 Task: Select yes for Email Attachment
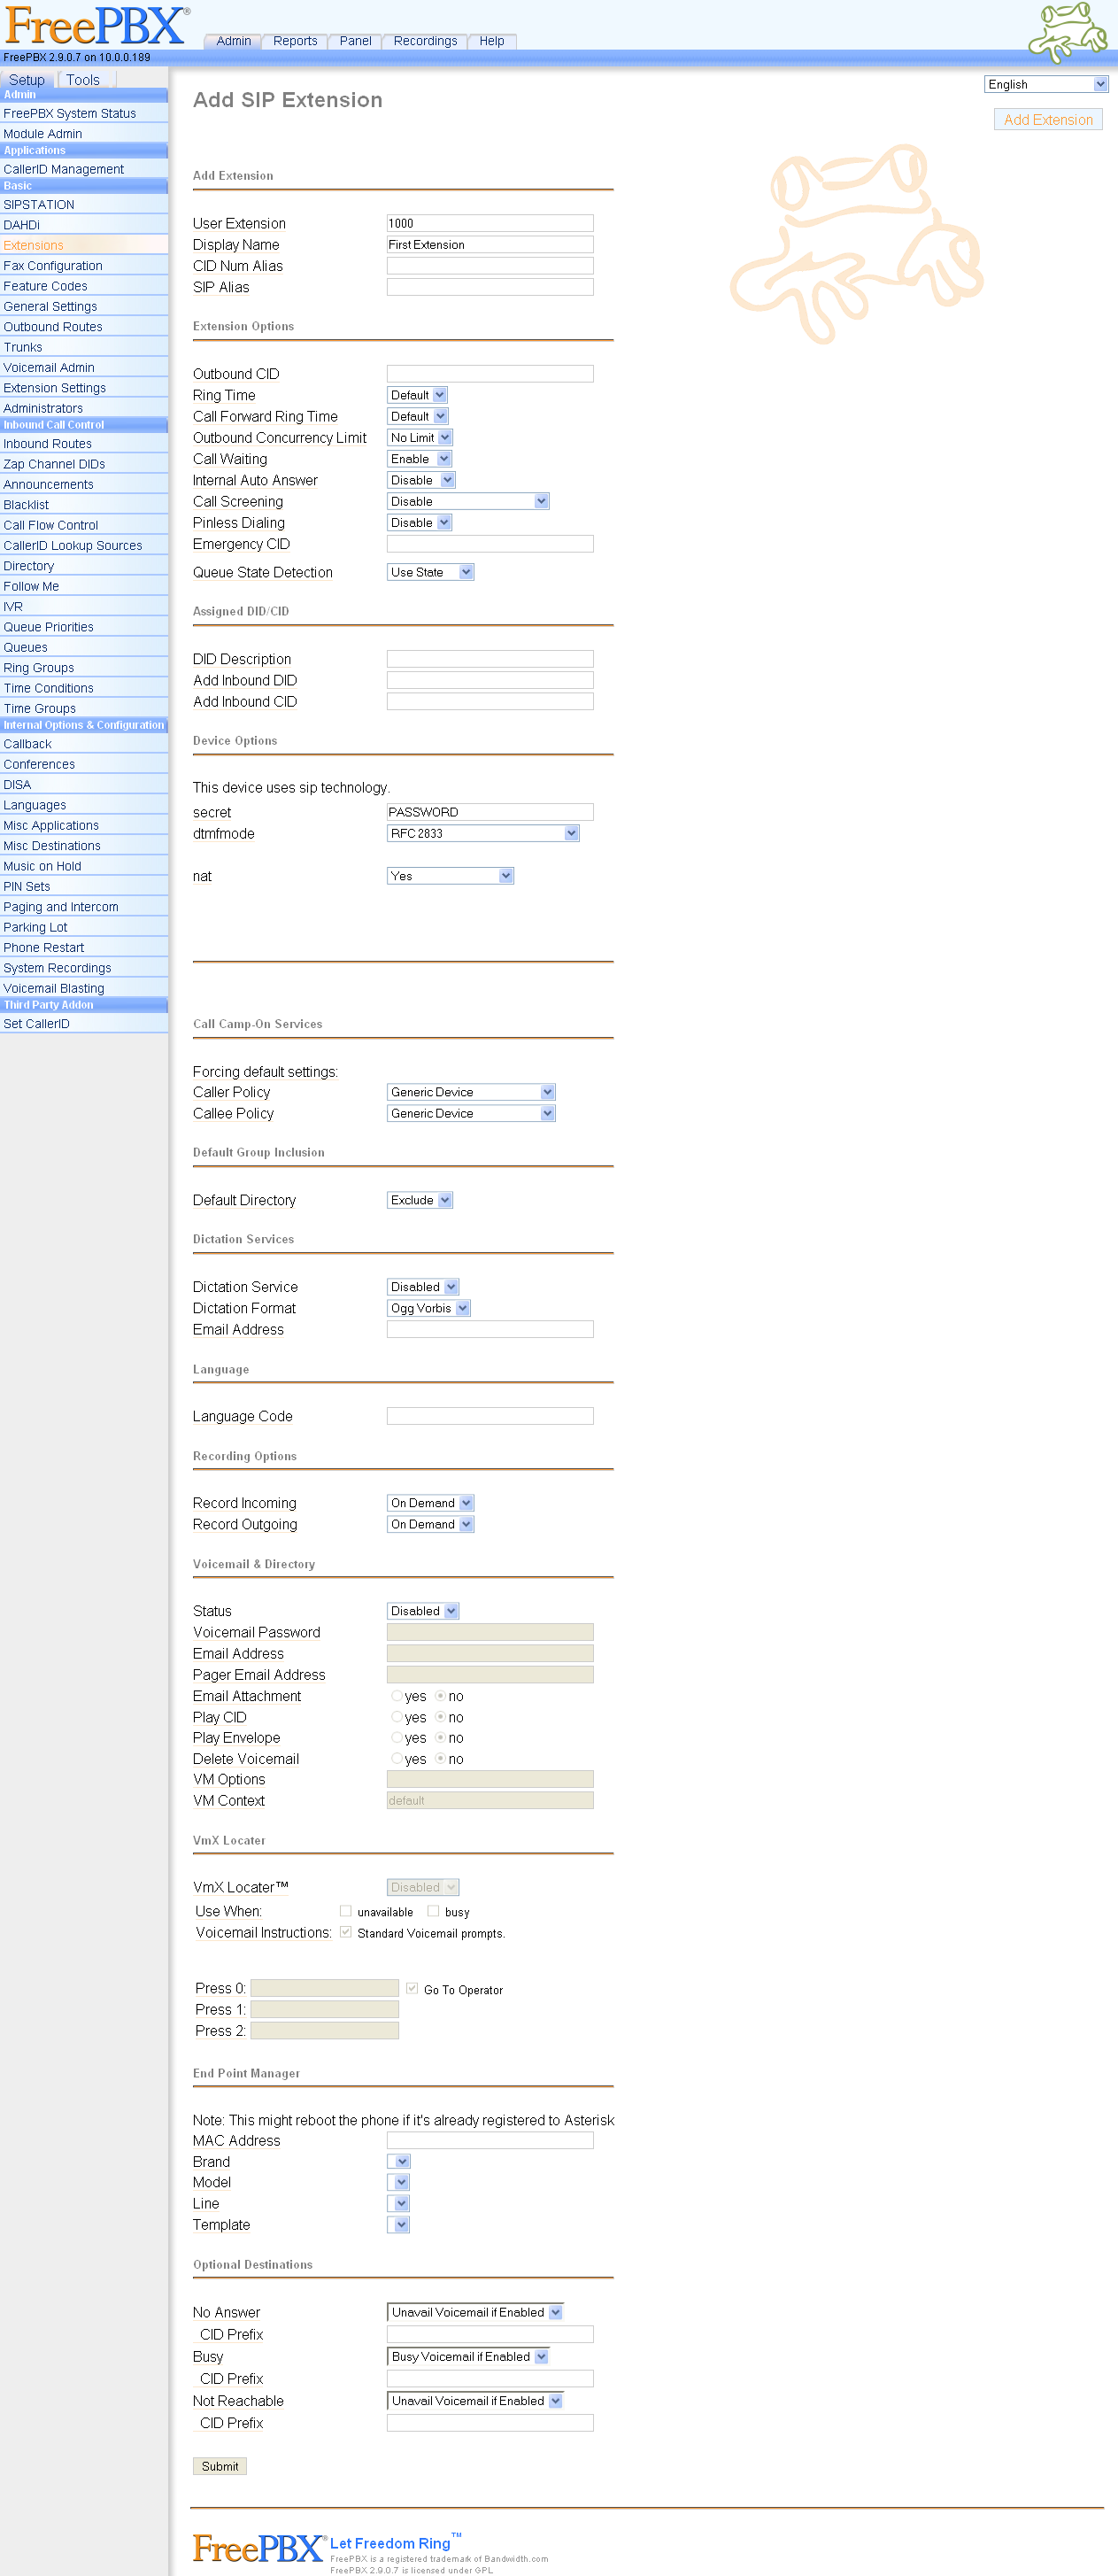pyautogui.click(x=397, y=1696)
